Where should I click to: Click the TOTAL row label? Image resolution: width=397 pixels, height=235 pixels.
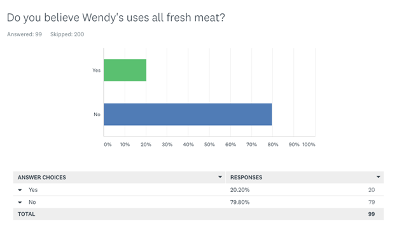click(26, 214)
